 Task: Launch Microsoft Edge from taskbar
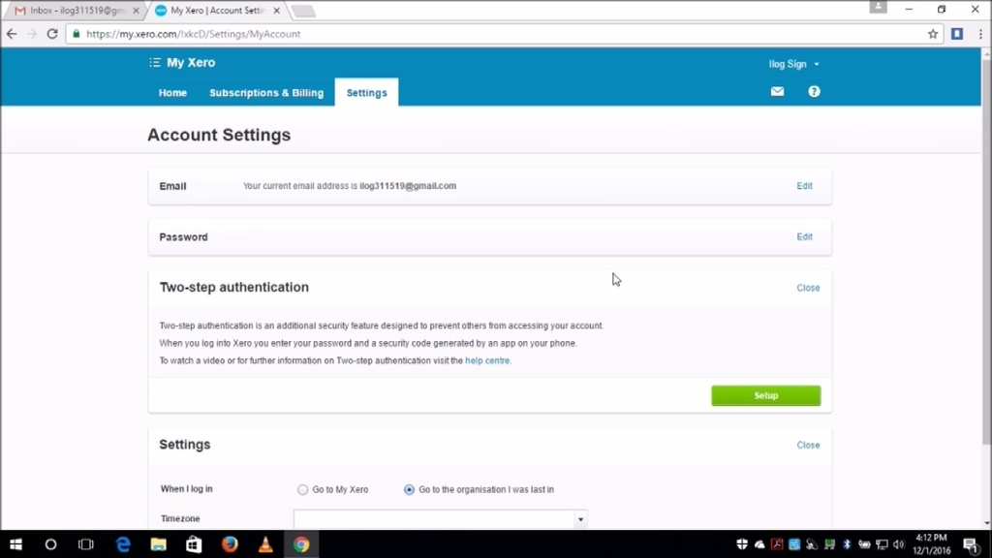point(123,544)
